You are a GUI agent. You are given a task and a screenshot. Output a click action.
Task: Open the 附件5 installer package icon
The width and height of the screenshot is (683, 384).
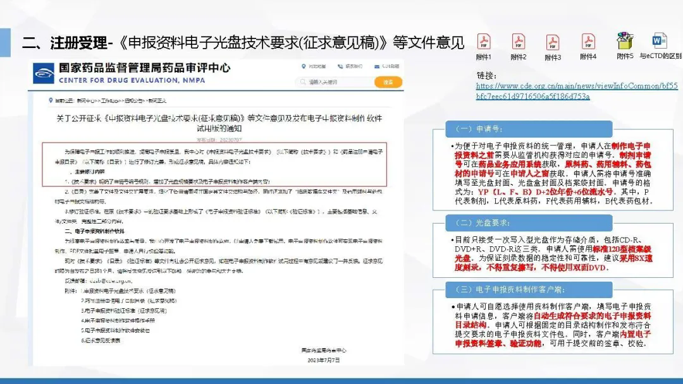(625, 41)
